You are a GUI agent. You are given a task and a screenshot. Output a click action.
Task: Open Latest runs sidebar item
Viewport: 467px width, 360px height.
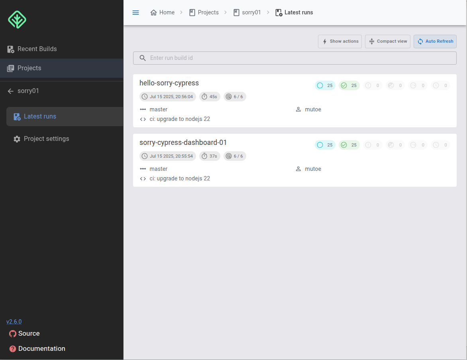pyautogui.click(x=65, y=117)
